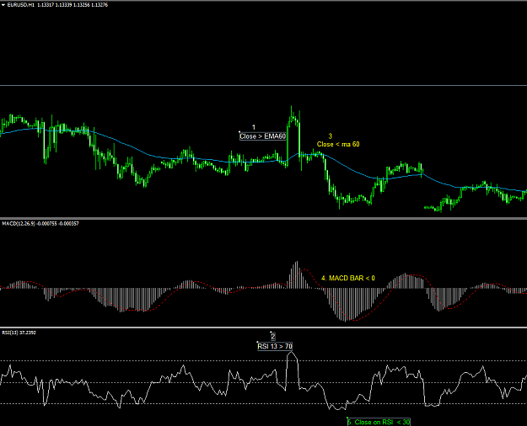This screenshot has width=527, height=426.
Task: Select the '5. Close on RSI < 30' label
Action: (379, 422)
